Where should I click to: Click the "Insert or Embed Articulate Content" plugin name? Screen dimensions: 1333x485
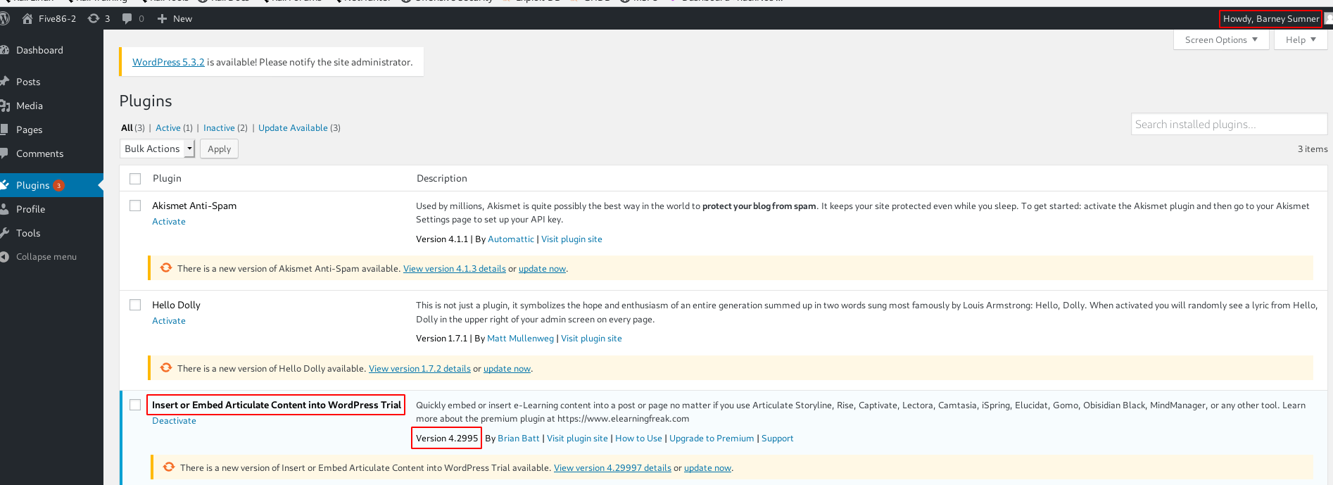tap(277, 405)
